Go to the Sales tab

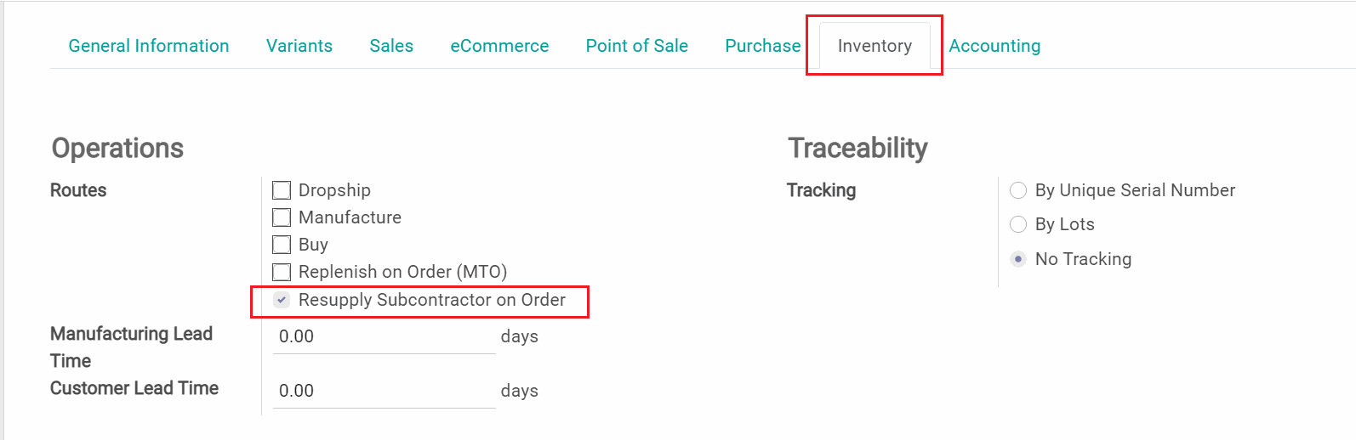391,46
